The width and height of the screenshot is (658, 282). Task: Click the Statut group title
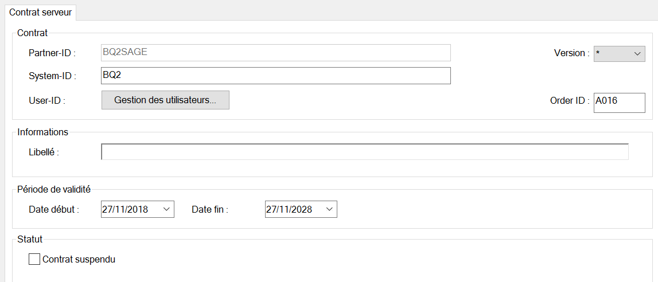[30, 239]
